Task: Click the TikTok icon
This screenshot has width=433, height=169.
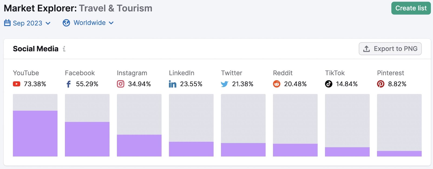Action: coord(329,84)
